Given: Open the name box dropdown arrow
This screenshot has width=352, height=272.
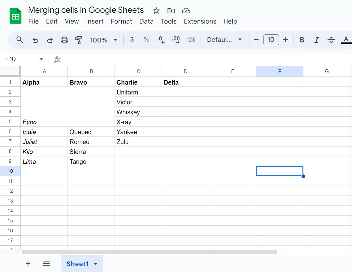Looking at the screenshot, I should [x=41, y=59].
